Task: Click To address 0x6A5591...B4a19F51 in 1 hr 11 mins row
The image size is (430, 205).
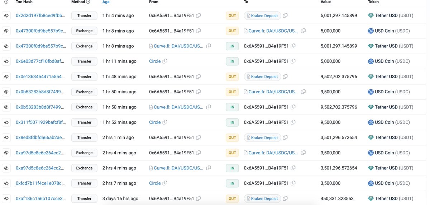Action: (266, 61)
